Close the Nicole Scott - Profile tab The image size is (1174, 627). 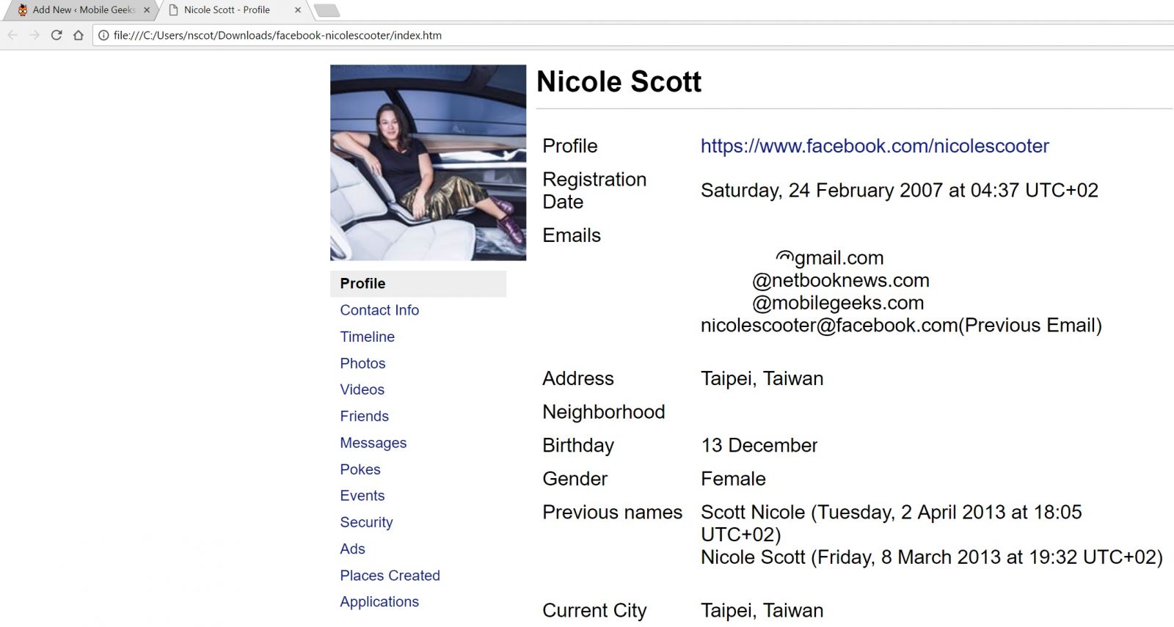click(x=297, y=10)
